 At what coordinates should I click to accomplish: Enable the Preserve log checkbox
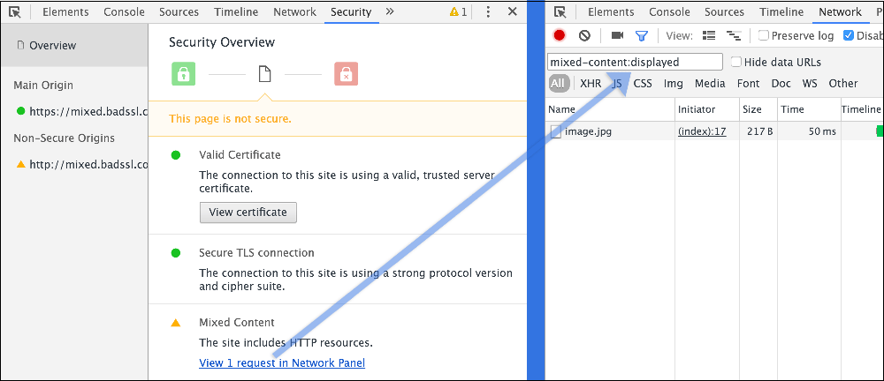[x=764, y=35]
